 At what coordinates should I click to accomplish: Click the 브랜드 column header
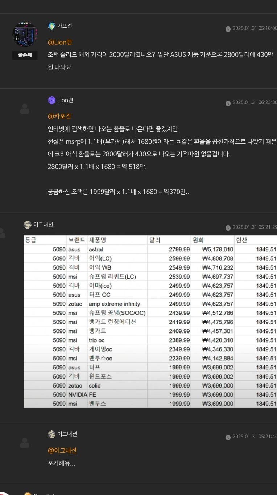pyautogui.click(x=77, y=240)
